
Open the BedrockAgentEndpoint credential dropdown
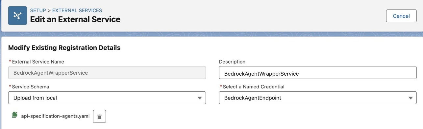pos(318,98)
